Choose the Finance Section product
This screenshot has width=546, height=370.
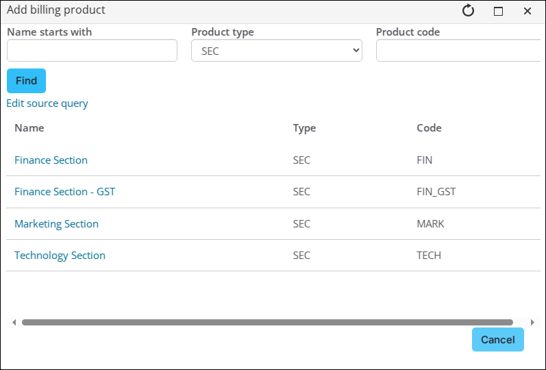point(51,160)
